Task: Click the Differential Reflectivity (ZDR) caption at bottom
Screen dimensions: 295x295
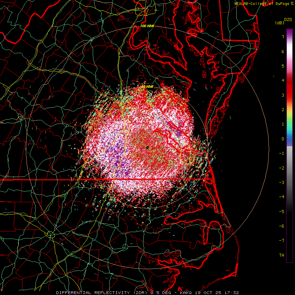Action: 147,293
